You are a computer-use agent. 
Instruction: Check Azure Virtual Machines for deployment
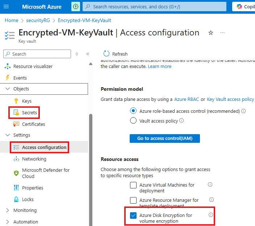click(133, 185)
